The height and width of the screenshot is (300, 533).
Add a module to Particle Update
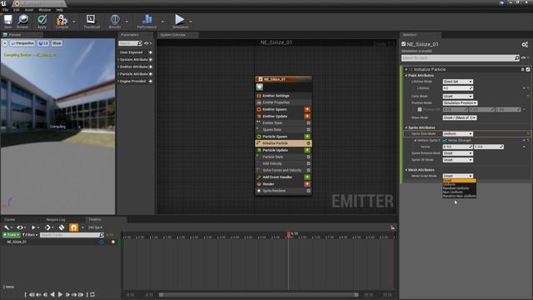coord(307,150)
